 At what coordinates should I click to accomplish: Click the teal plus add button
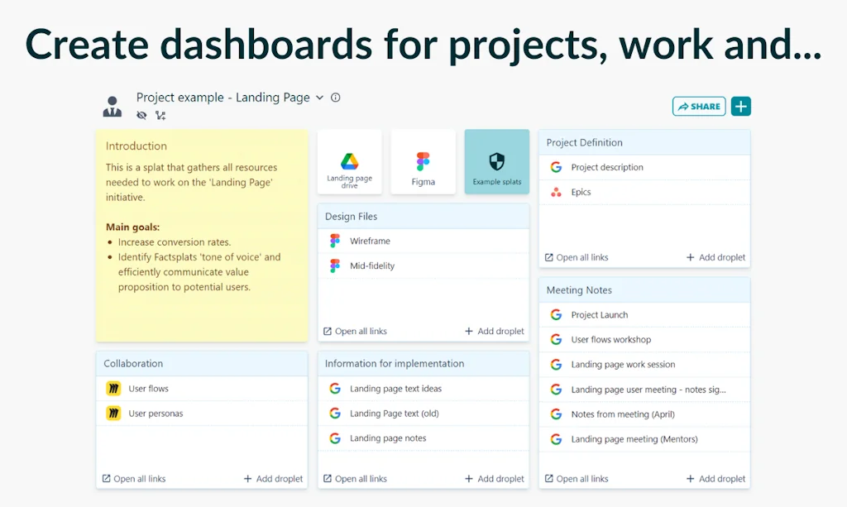[x=741, y=107]
